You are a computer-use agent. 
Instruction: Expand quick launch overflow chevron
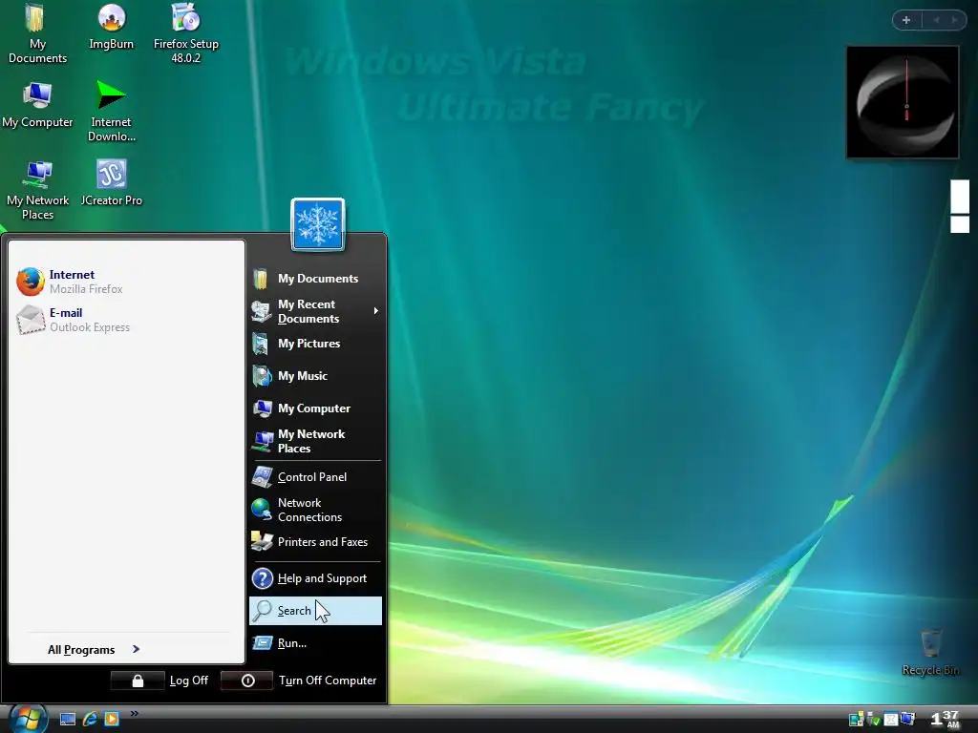tap(134, 714)
